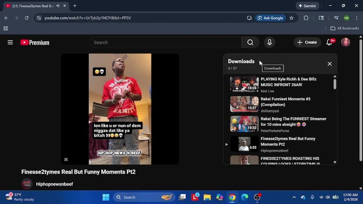
Task: Open File Explorer from taskbar
Action: [207, 197]
